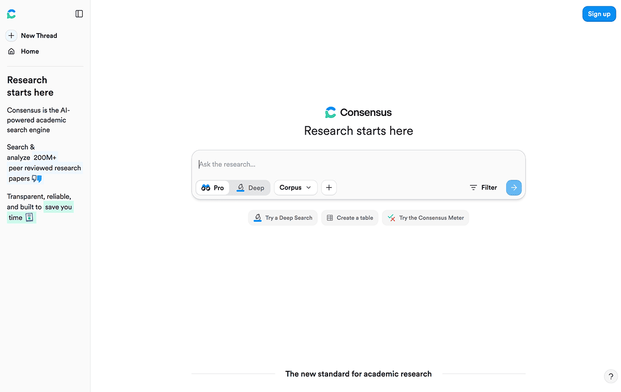The image size is (621, 392).
Task: Click Try a Deep Search suggestion
Action: (283, 218)
